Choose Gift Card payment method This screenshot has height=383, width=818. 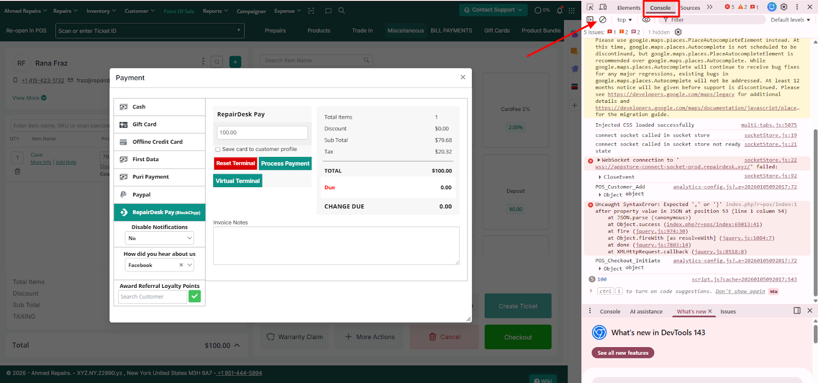(160, 124)
